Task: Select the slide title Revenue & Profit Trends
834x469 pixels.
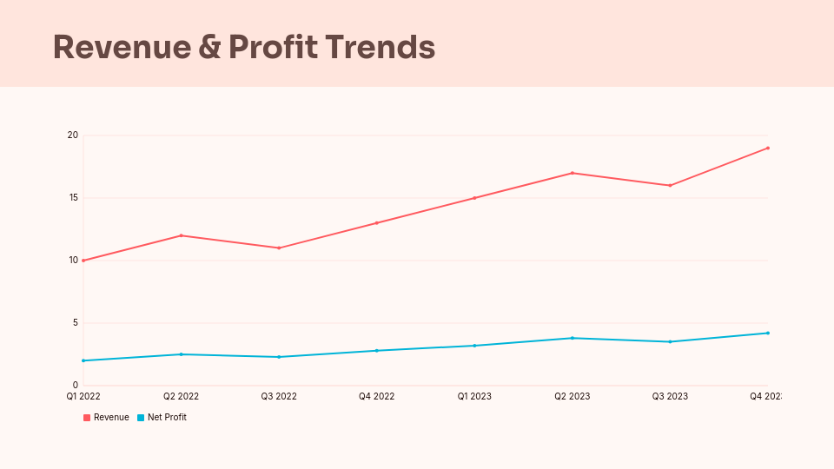Action: pos(244,47)
